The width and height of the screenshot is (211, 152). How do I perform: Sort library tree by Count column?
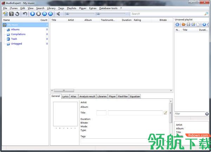pyautogui.click(x=44, y=20)
